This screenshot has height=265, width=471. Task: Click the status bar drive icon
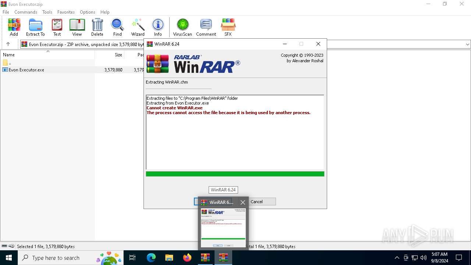[x=4, y=246]
